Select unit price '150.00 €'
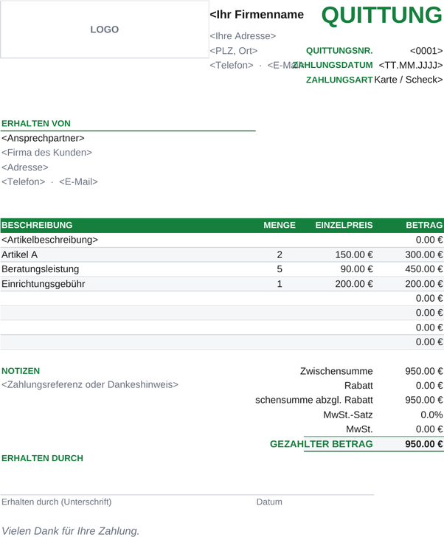Screen dimensions: 444x537 (x=354, y=254)
